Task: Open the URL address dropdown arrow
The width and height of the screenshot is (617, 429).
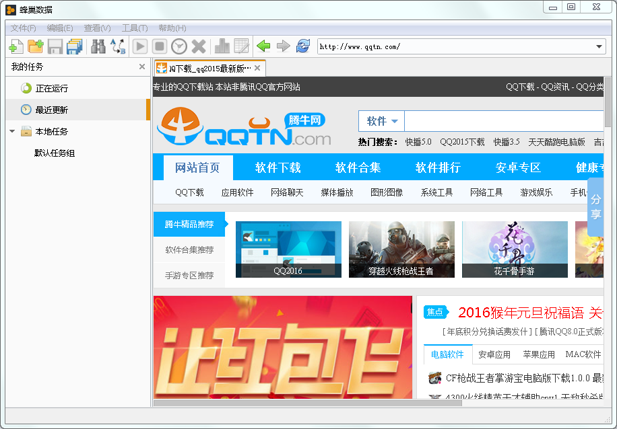Action: tap(599, 47)
